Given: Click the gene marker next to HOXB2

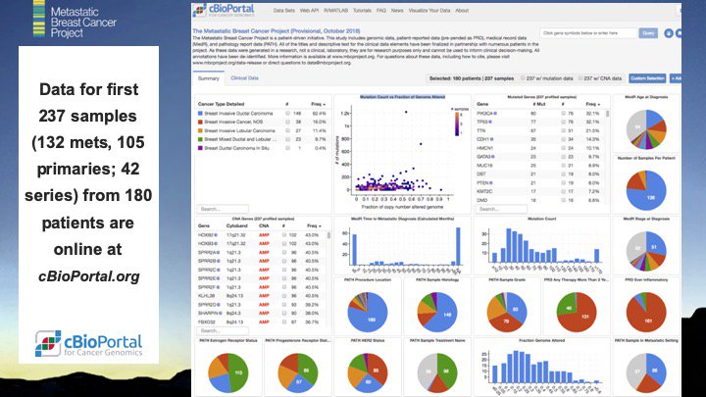Looking at the screenshot, I should pyautogui.click(x=216, y=235).
